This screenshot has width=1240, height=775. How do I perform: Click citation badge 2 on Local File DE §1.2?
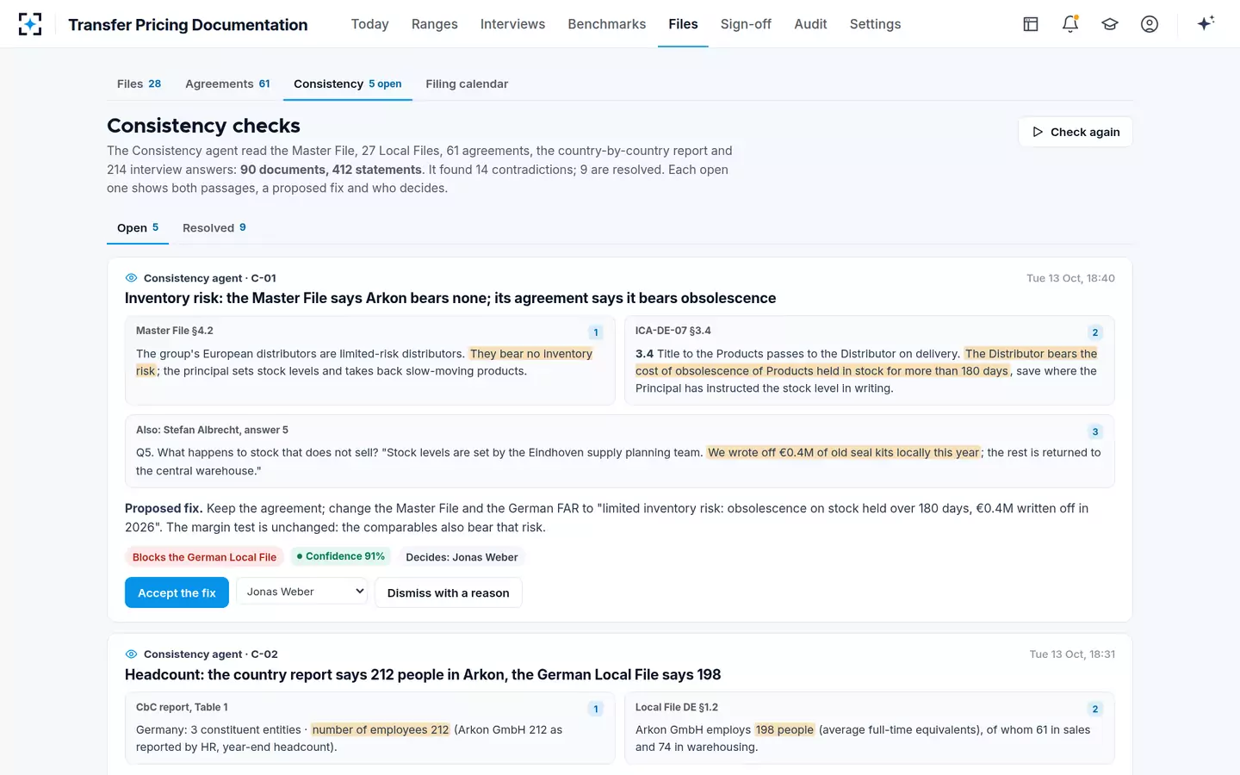tap(1095, 709)
